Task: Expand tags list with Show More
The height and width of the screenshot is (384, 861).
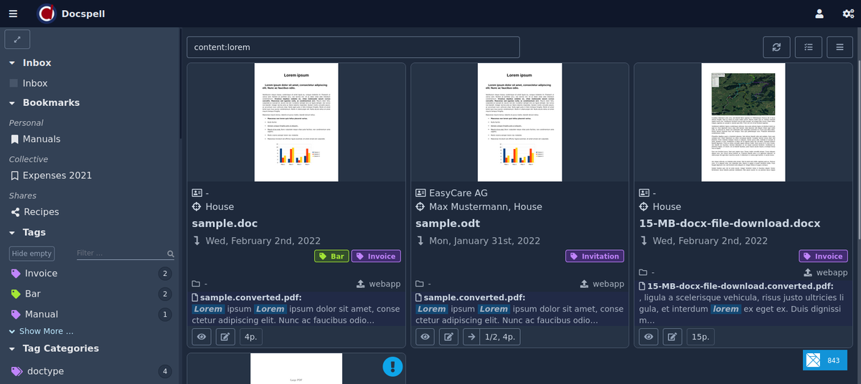Action: [41, 331]
